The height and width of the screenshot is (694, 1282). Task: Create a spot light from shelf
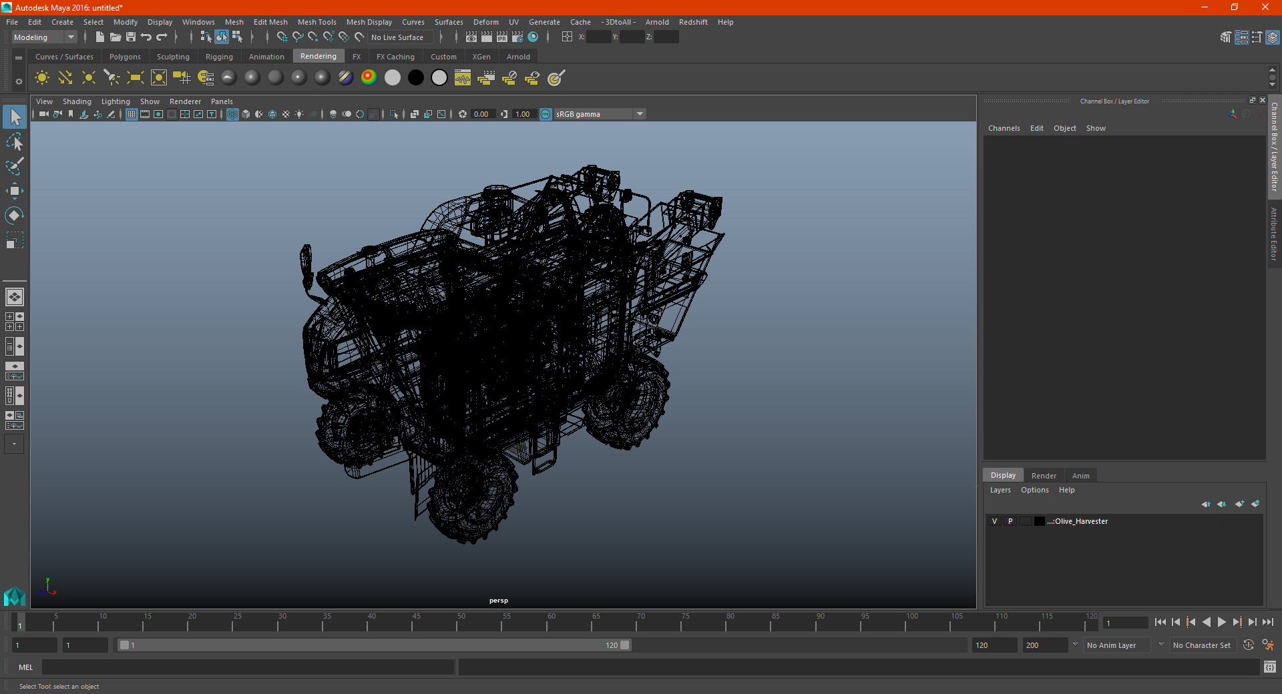coord(112,77)
